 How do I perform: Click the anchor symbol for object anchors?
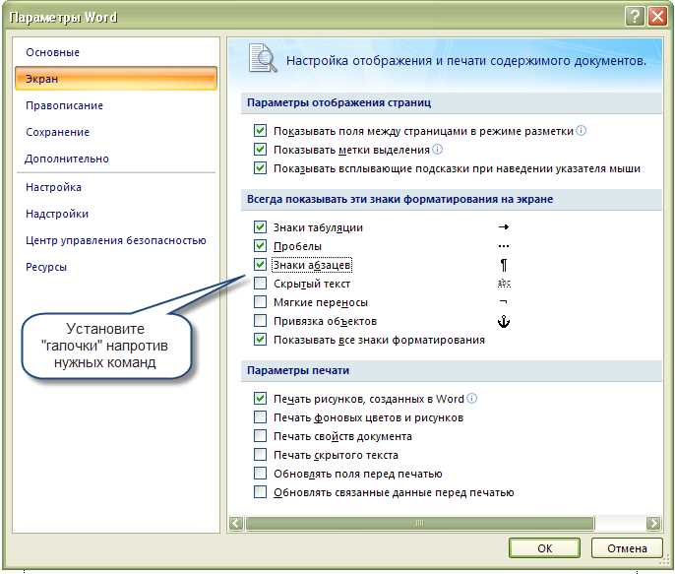[504, 321]
